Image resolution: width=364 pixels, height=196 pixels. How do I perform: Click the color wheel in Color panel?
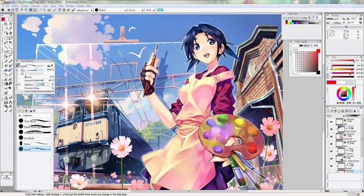tap(343, 94)
